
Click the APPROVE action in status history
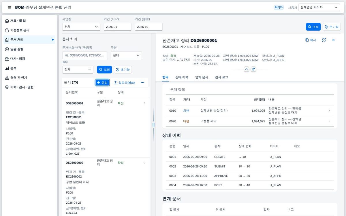(x=221, y=176)
